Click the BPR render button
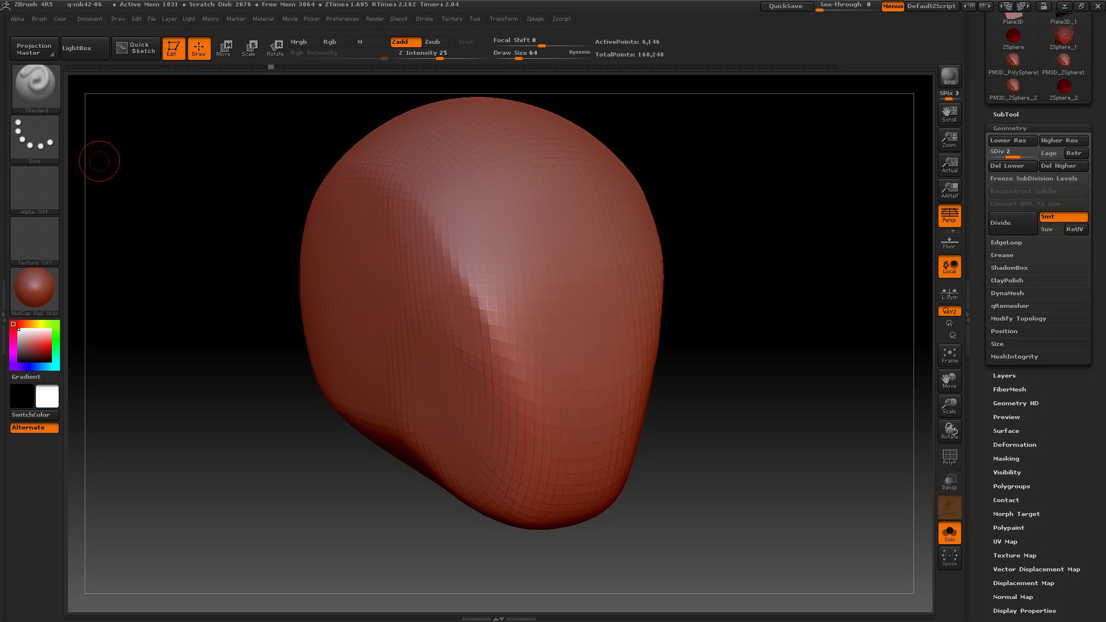The image size is (1106, 622). coord(949,77)
